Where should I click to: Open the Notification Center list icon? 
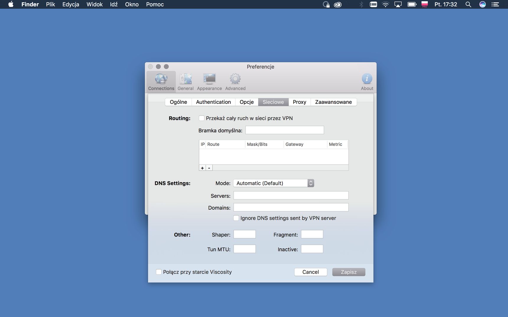tap(495, 4)
